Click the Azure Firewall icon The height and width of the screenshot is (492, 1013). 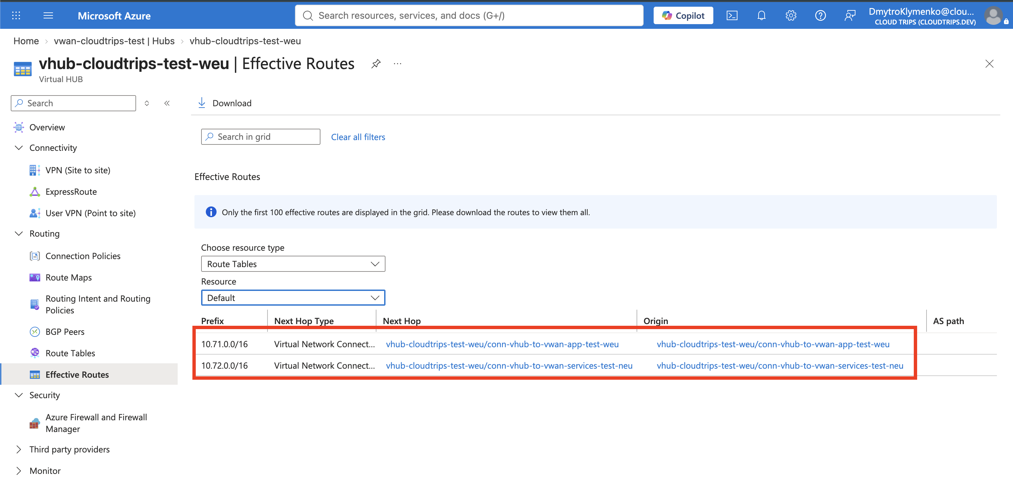tap(35, 423)
